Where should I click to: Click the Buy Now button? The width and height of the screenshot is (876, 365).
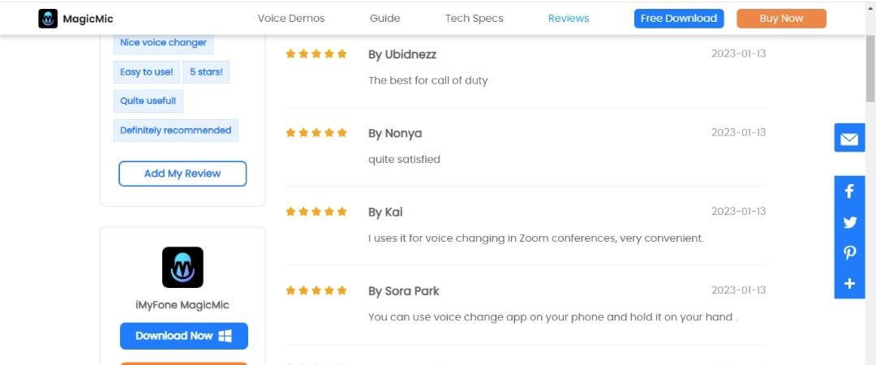781,18
